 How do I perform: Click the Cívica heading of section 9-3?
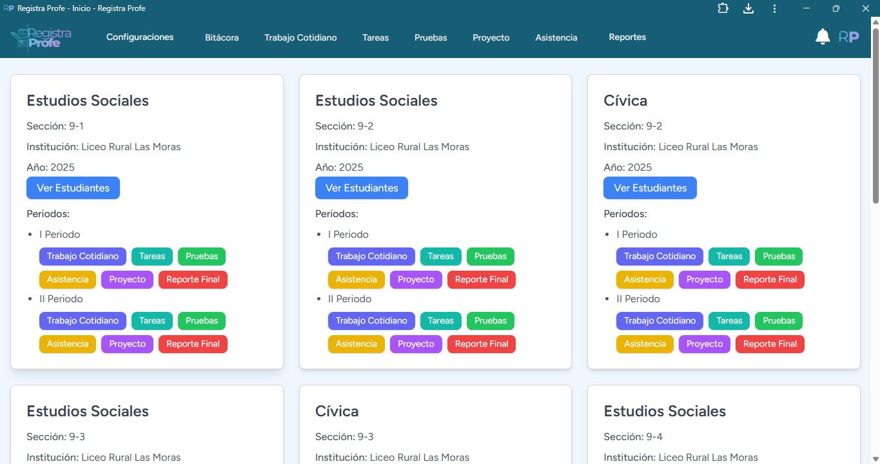[x=337, y=411]
